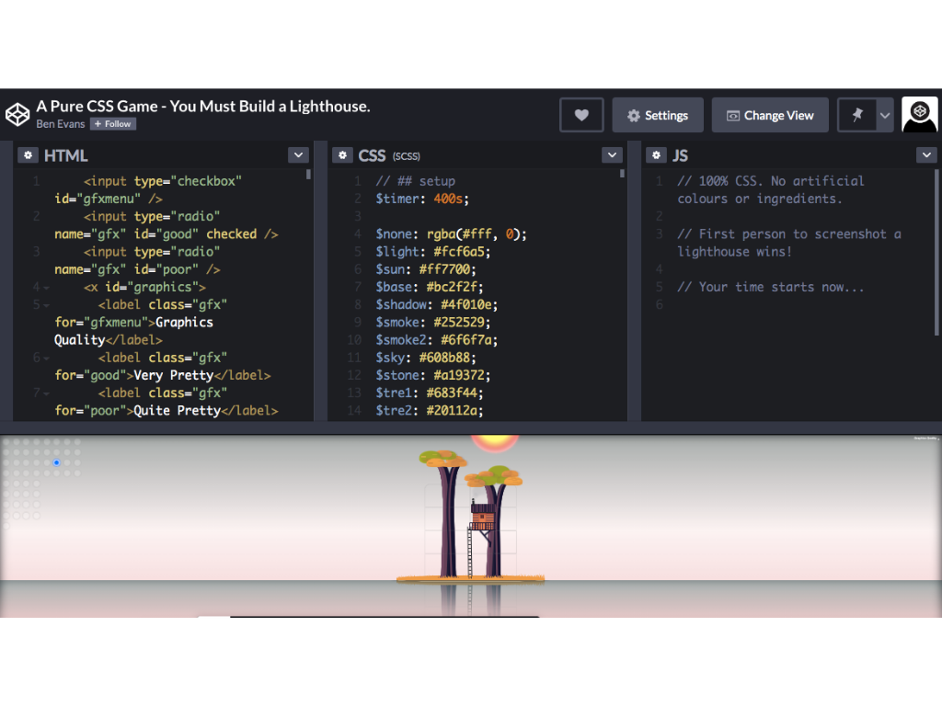
Task: Expand the JS panel dropdown arrow
Action: tap(926, 155)
